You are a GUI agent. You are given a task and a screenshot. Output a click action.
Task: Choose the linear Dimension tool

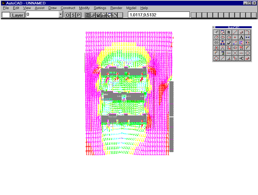[x=248, y=38]
